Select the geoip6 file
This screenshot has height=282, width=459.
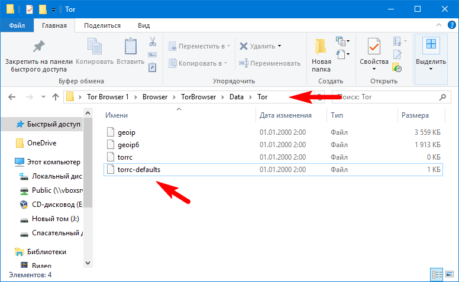(x=273, y=145)
